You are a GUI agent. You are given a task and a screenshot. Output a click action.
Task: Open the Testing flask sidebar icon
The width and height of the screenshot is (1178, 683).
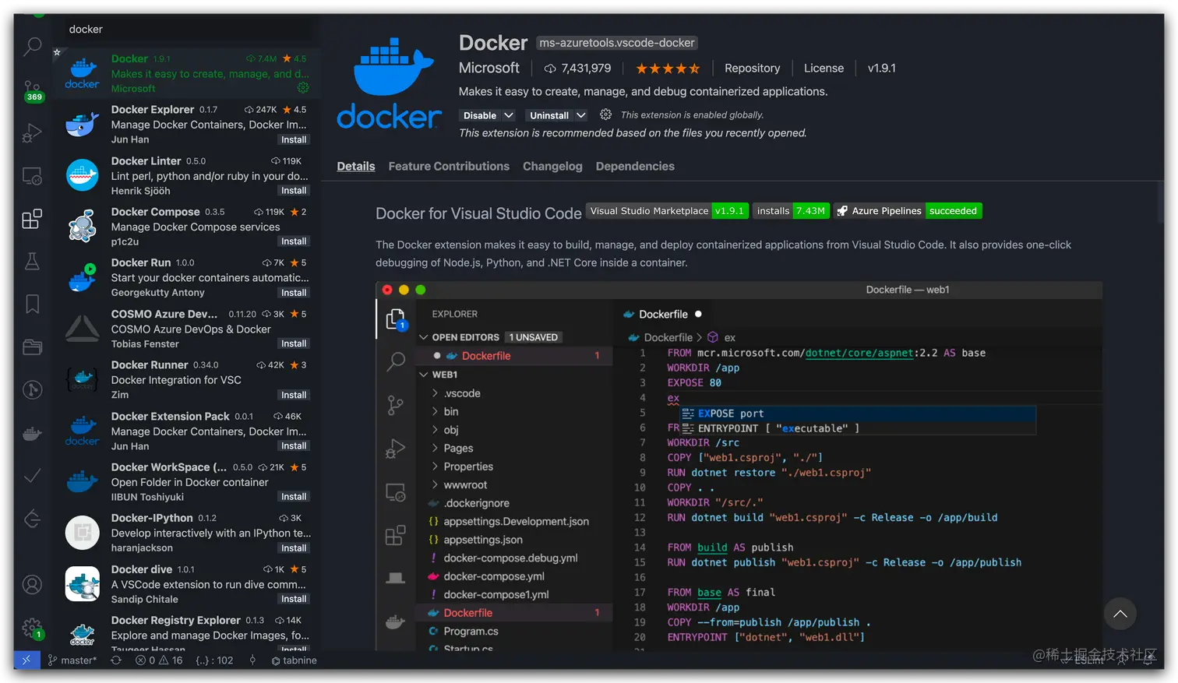point(31,262)
